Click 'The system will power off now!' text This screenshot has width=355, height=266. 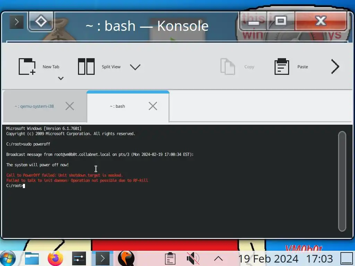pyautogui.click(x=37, y=165)
